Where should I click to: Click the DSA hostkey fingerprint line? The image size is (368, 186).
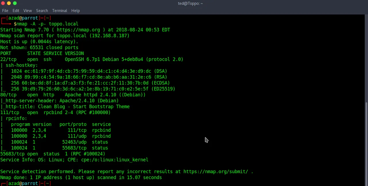[84, 71]
